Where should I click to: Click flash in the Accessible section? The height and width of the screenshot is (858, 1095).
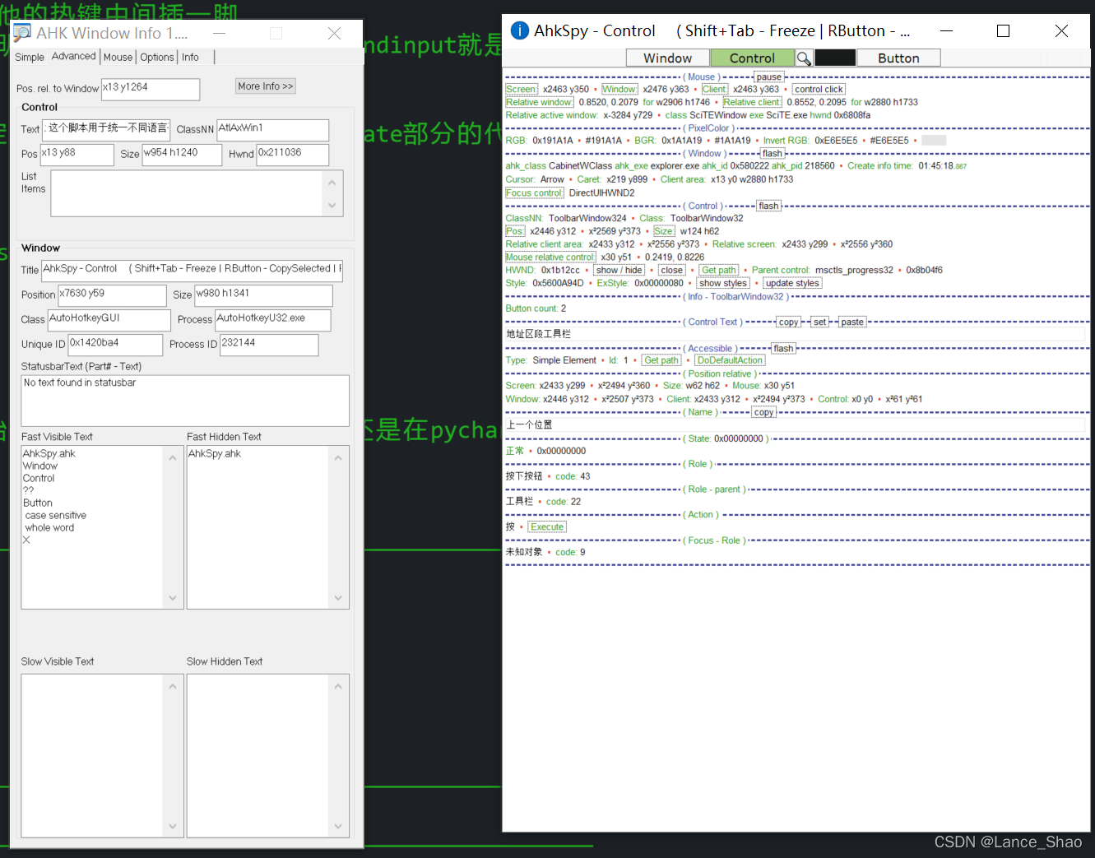pyautogui.click(x=784, y=348)
